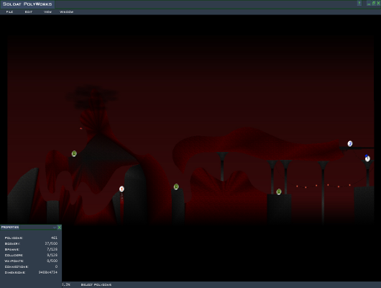Click the Scenery count 27/500
Viewport: 381px width, 288px height.
point(51,243)
